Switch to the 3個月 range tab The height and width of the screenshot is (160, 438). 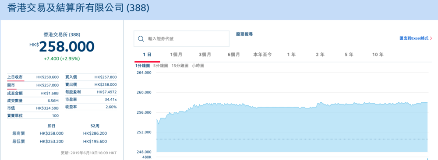click(x=205, y=55)
